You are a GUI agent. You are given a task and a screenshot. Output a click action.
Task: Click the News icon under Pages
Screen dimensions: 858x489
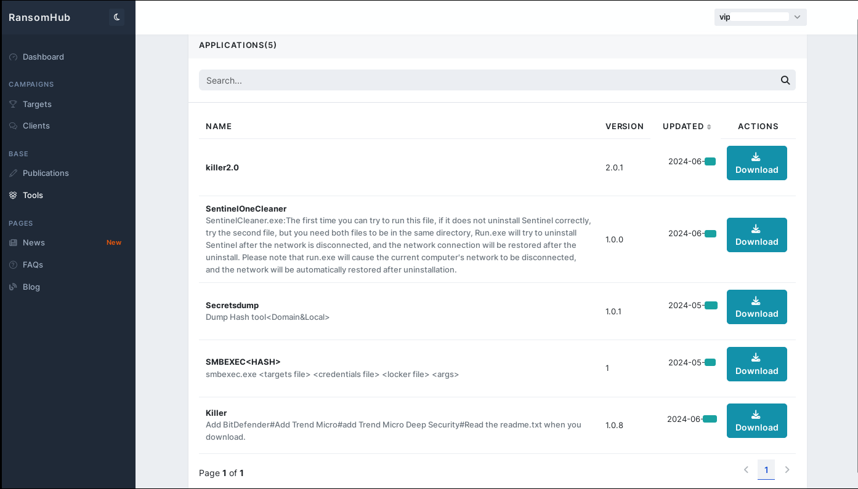[13, 242]
